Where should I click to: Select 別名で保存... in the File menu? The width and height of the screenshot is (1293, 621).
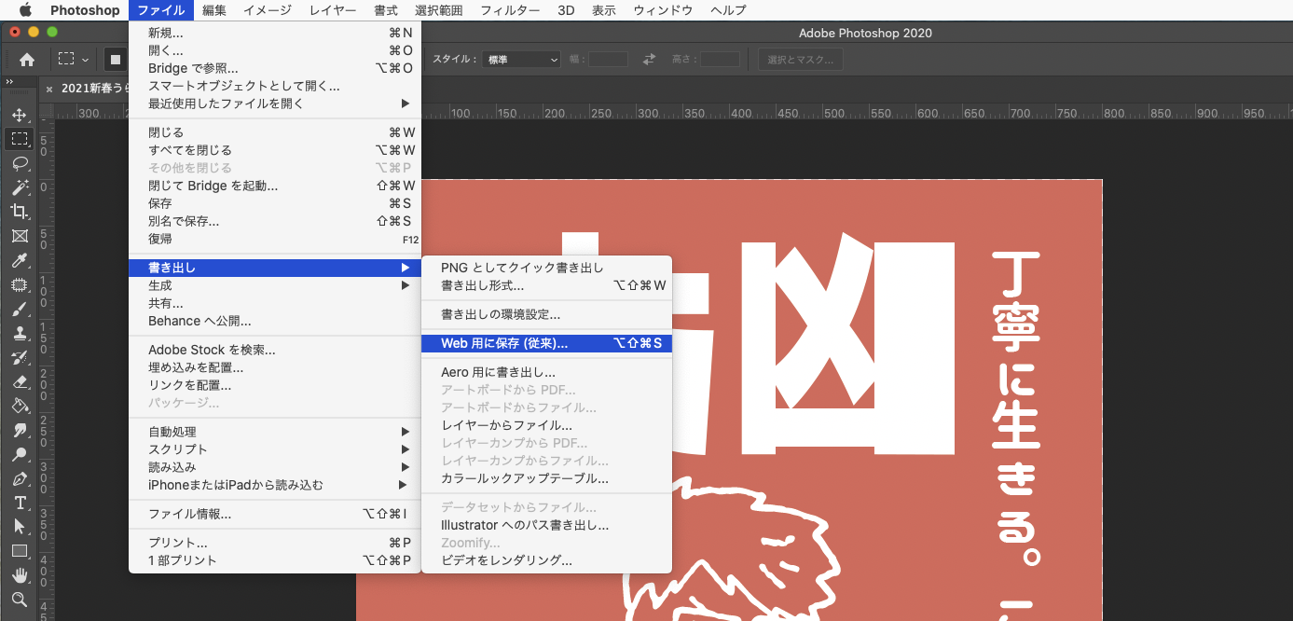tap(275, 221)
